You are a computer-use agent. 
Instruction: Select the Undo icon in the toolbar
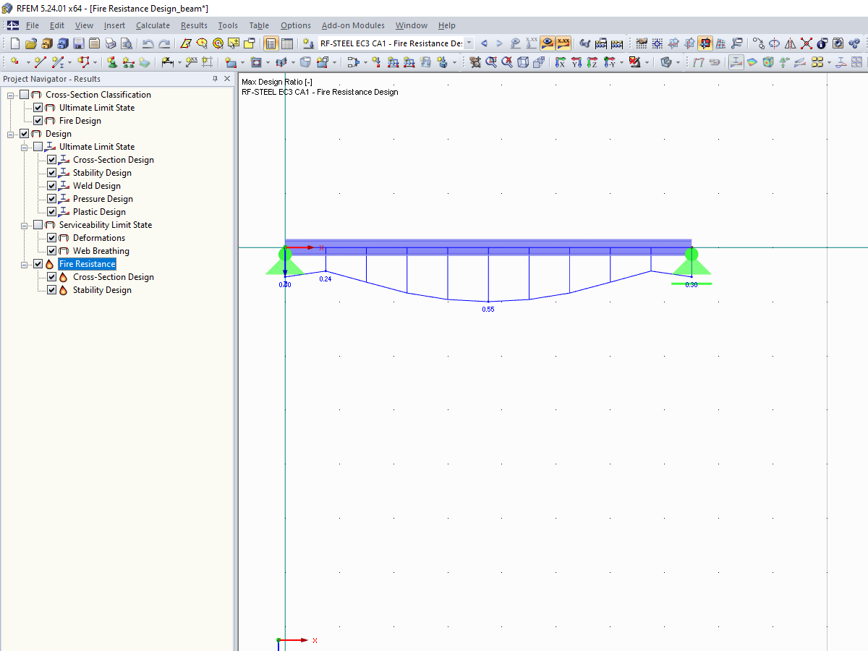(x=148, y=43)
